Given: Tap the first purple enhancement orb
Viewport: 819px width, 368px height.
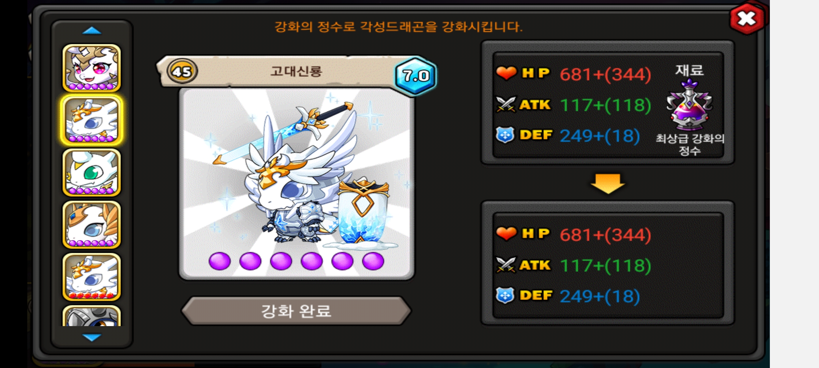Looking at the screenshot, I should (x=219, y=261).
